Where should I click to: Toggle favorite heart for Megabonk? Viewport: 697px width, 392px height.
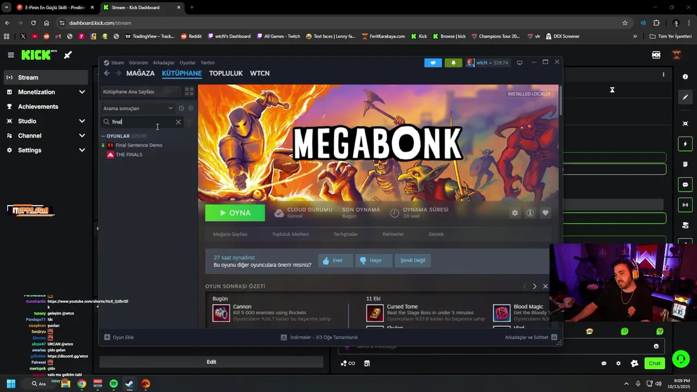pyautogui.click(x=545, y=213)
